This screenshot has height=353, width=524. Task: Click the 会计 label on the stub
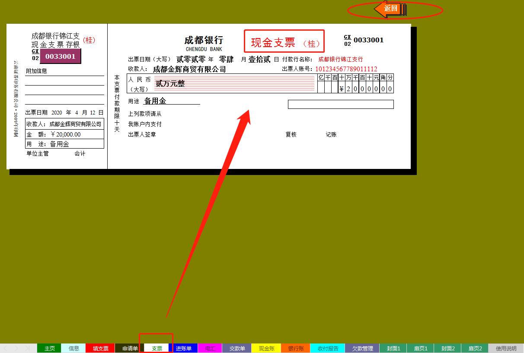click(80, 153)
